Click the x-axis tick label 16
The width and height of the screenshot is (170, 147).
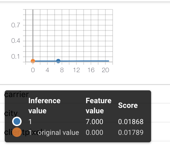pos(91,70)
